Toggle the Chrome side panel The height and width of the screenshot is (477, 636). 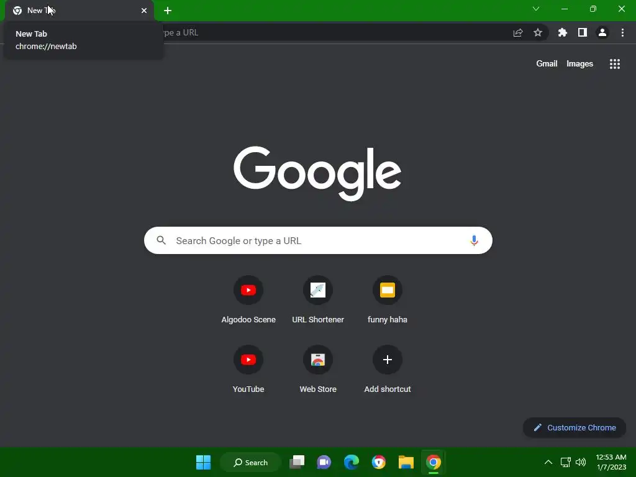coord(582,32)
